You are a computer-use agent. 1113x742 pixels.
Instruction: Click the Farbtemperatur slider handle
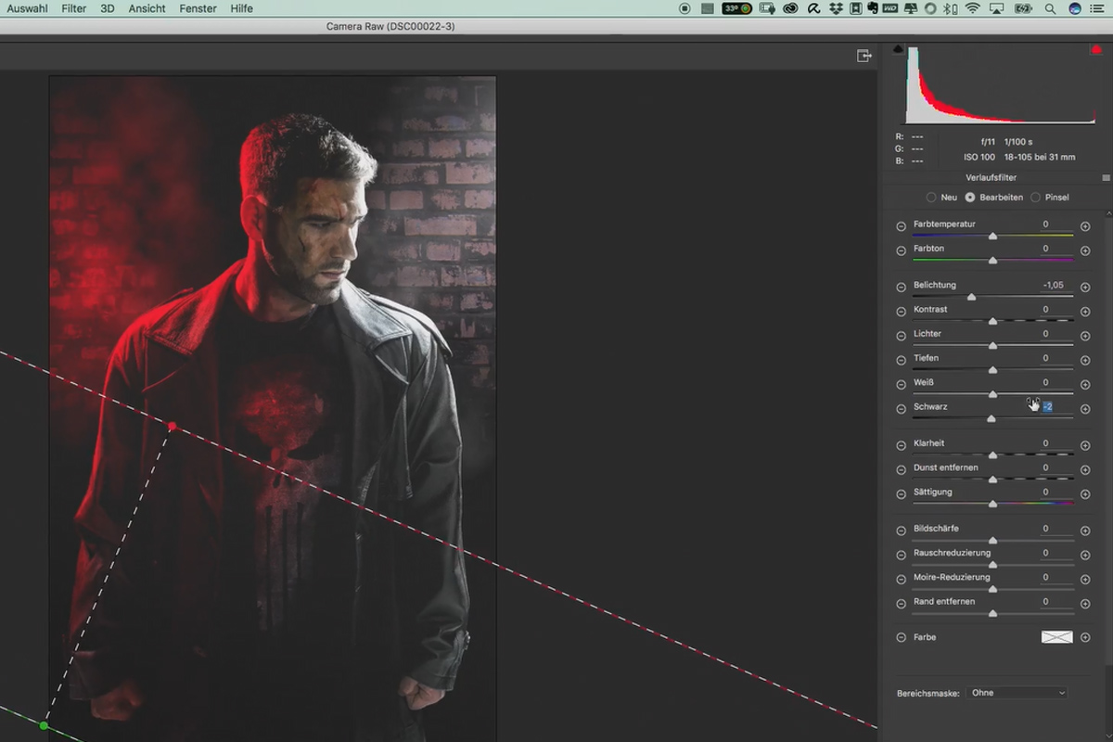(x=992, y=237)
